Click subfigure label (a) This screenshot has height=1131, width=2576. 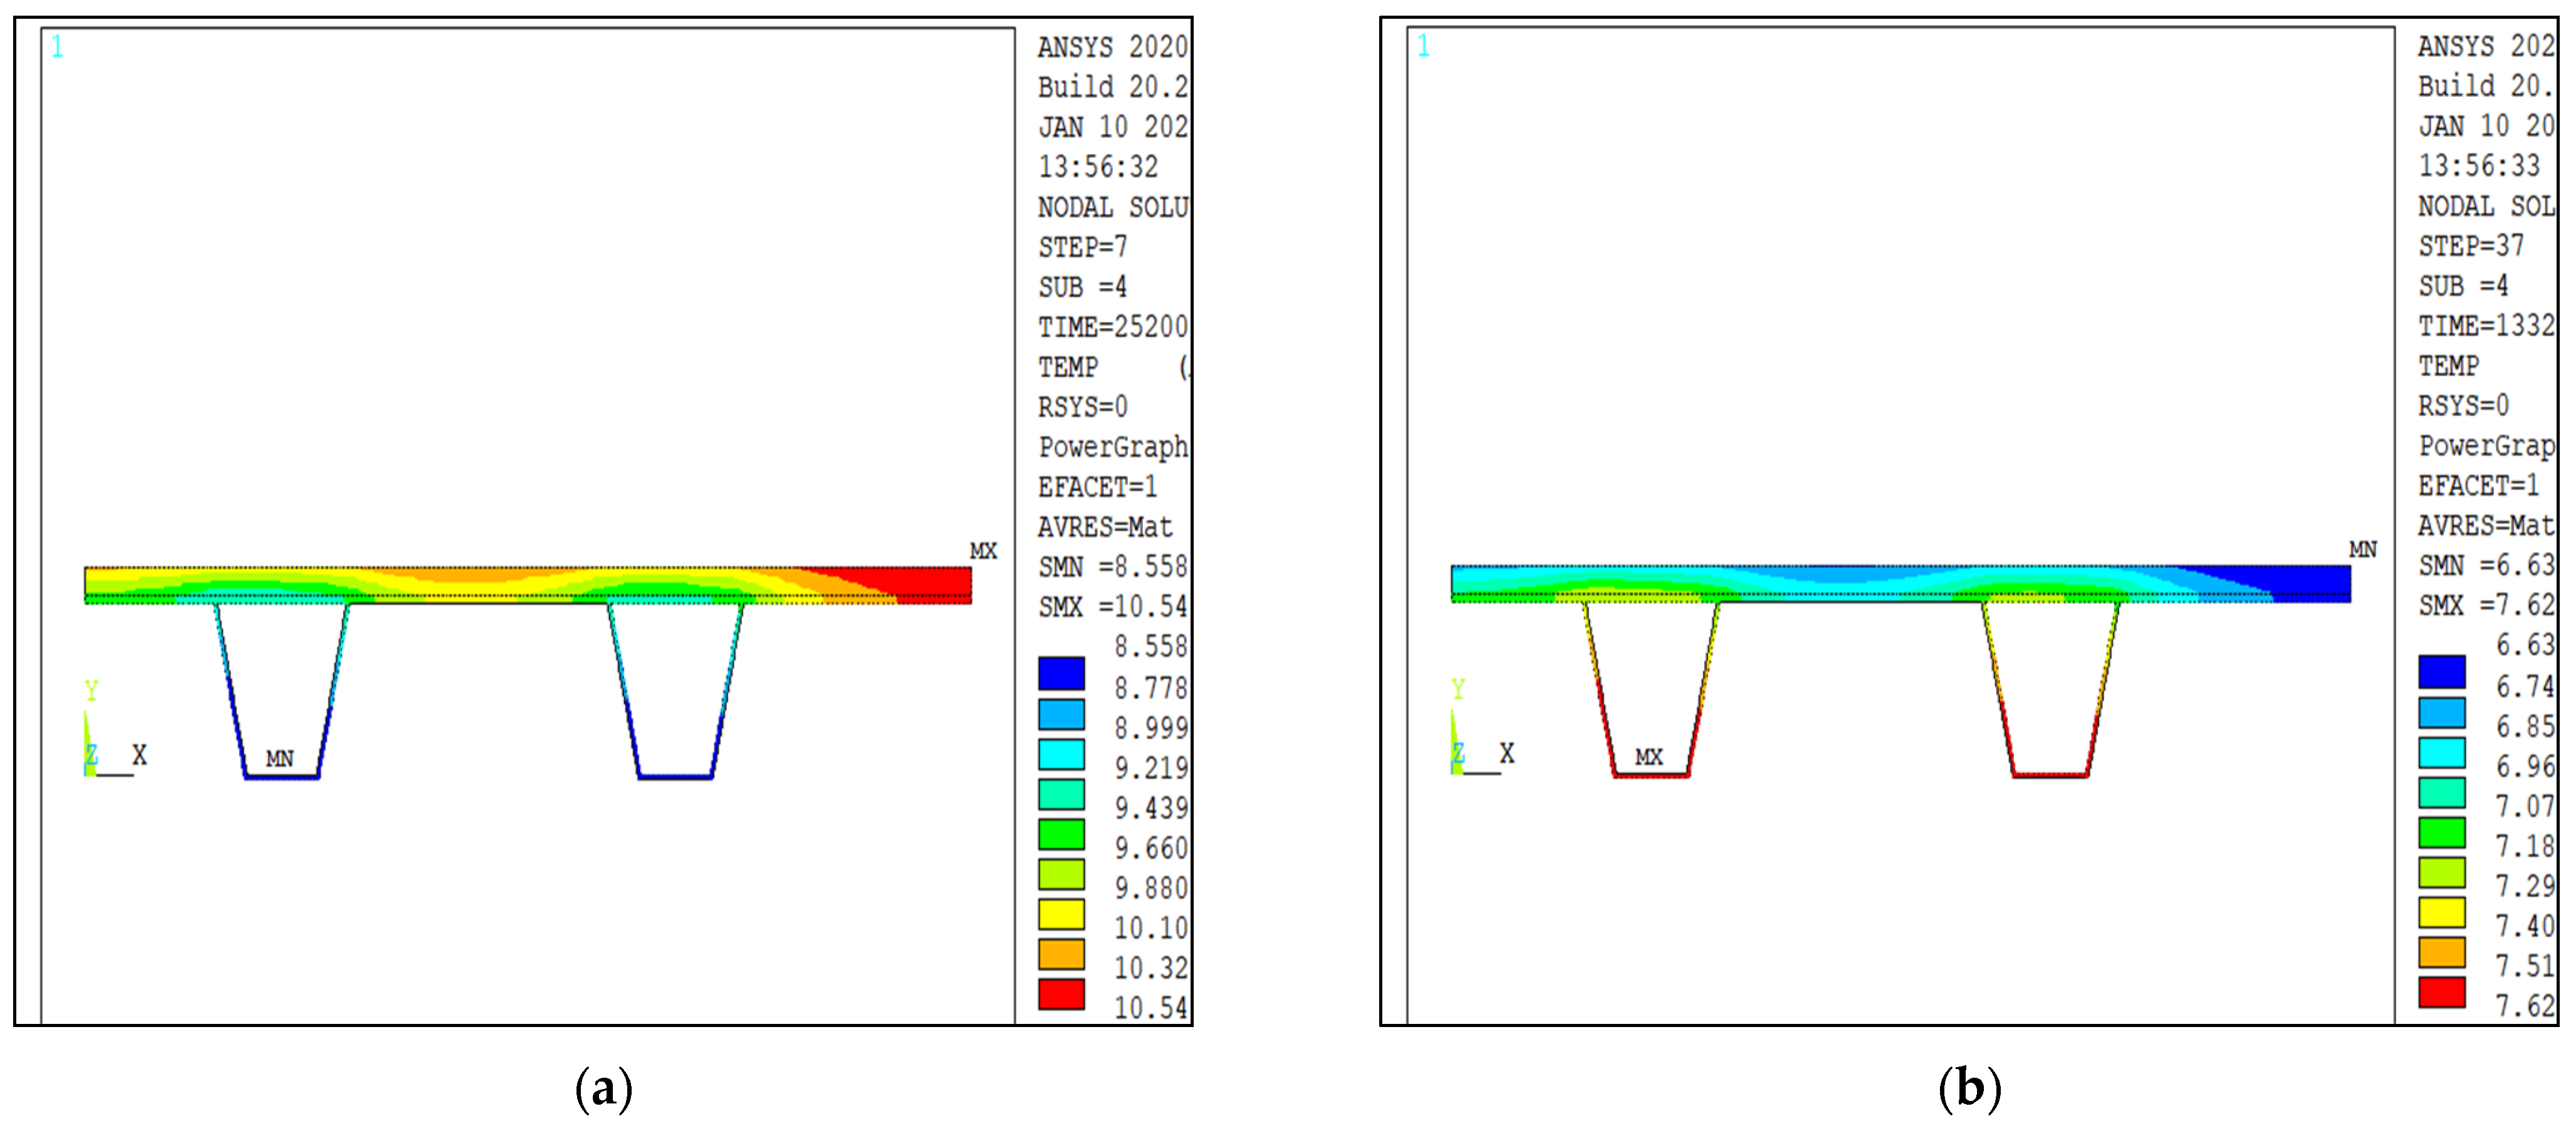[x=604, y=1088]
